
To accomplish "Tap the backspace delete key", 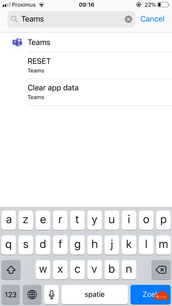I will click(x=161, y=270).
